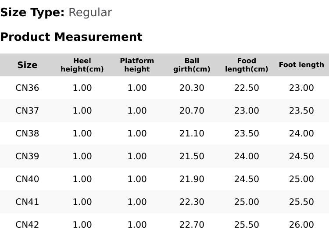This screenshot has width=329, height=236.
Task: Click food length value 24.00 for CN39
Action: (x=247, y=156)
